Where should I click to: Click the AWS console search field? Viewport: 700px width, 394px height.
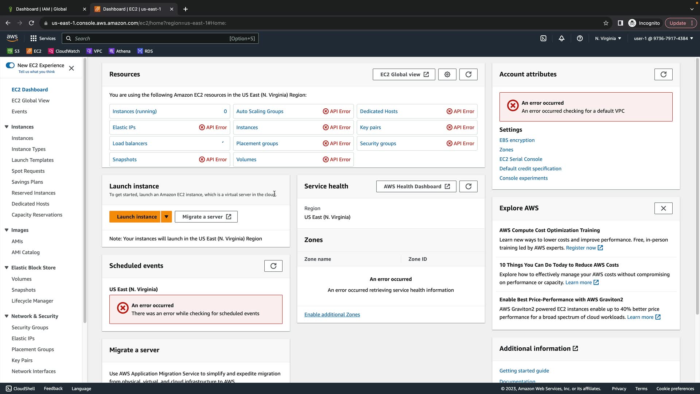click(149, 38)
